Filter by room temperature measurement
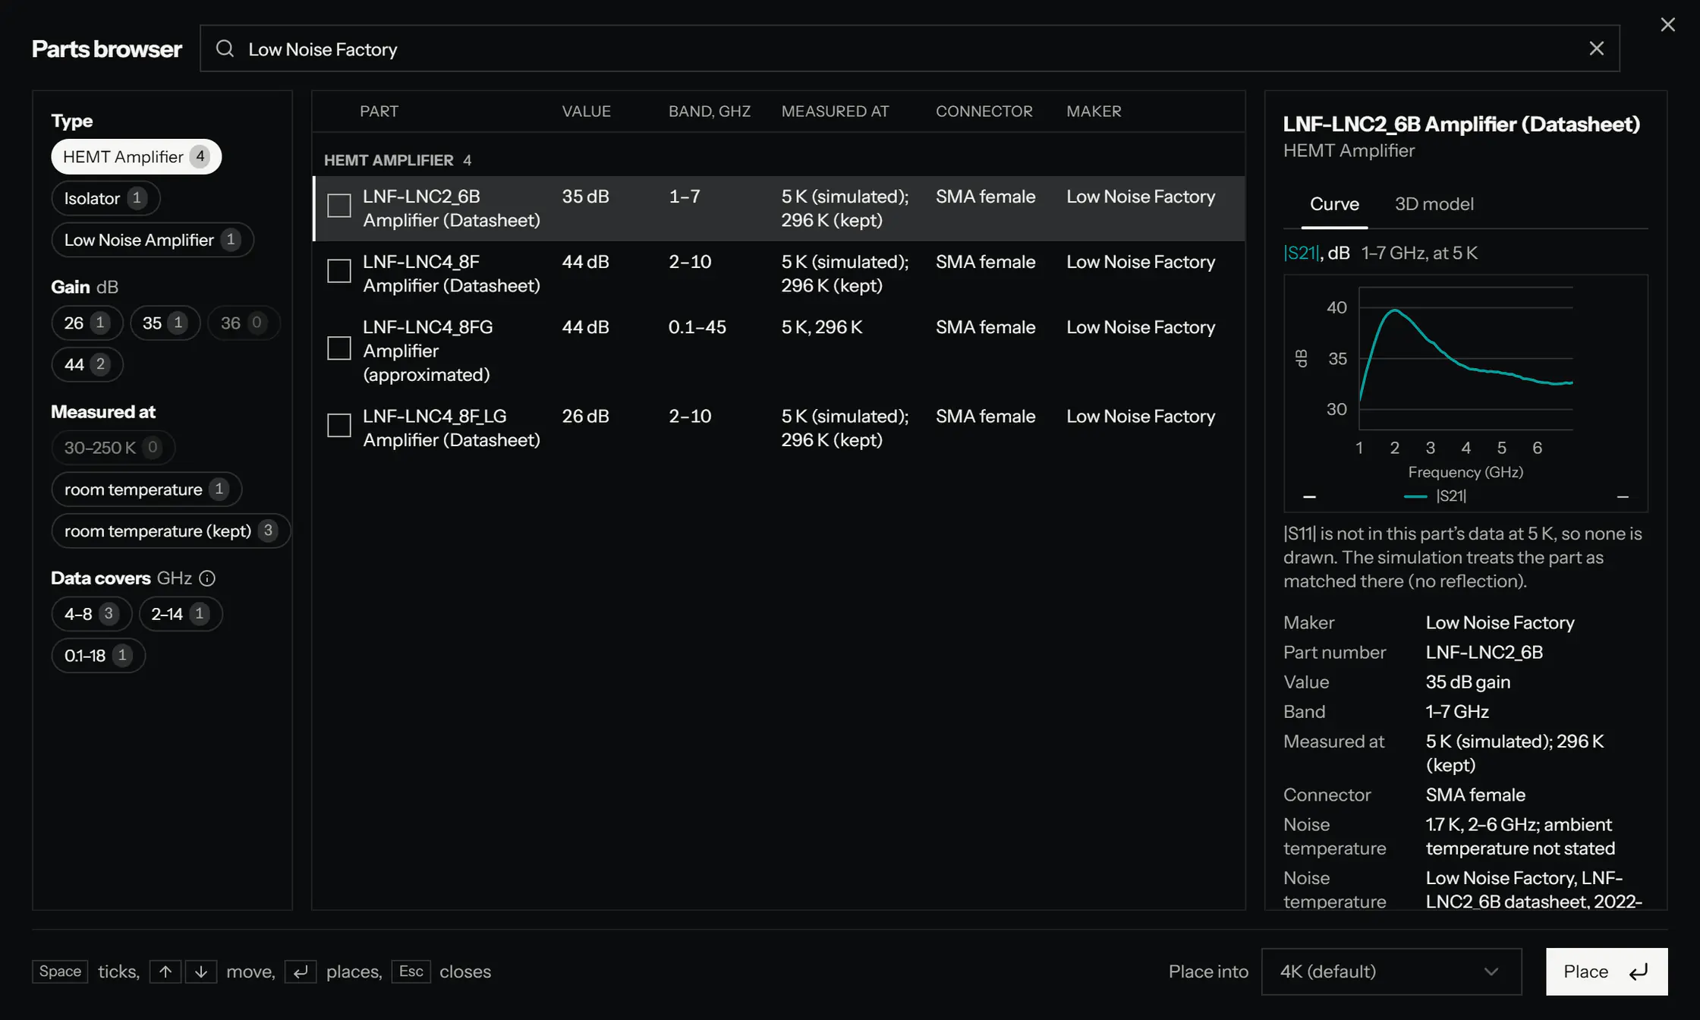Viewport: 1700px width, 1020px height. click(x=146, y=489)
